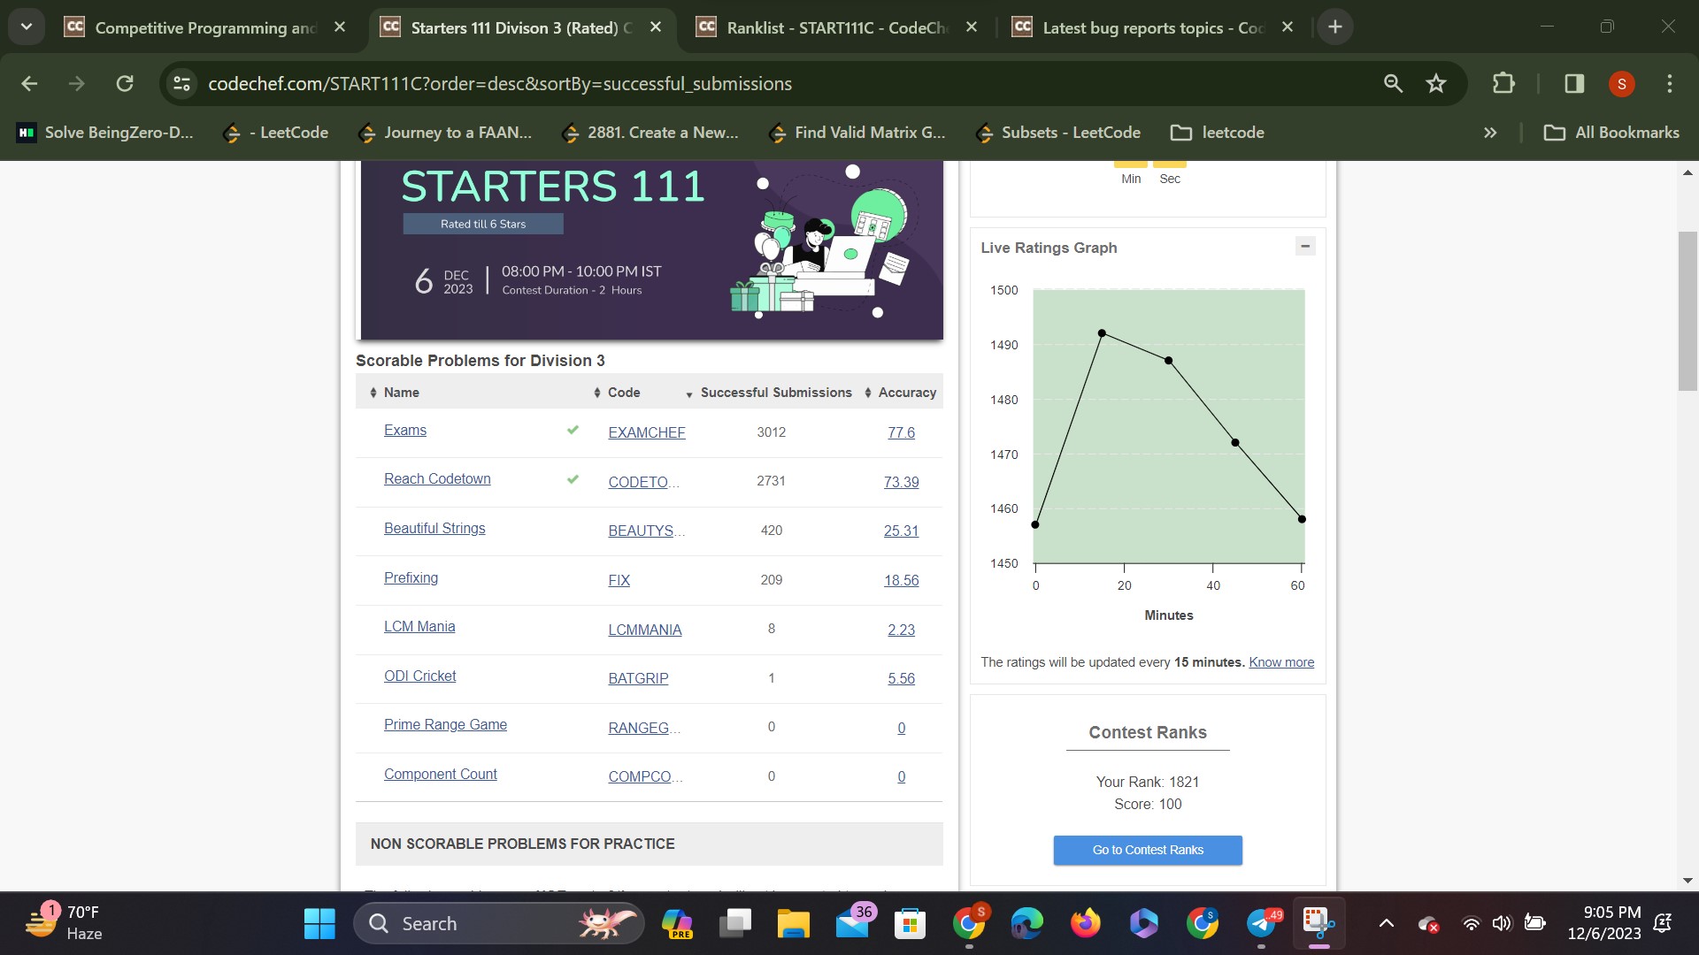Click the page vertical scrollbar thumb

tap(1687, 309)
